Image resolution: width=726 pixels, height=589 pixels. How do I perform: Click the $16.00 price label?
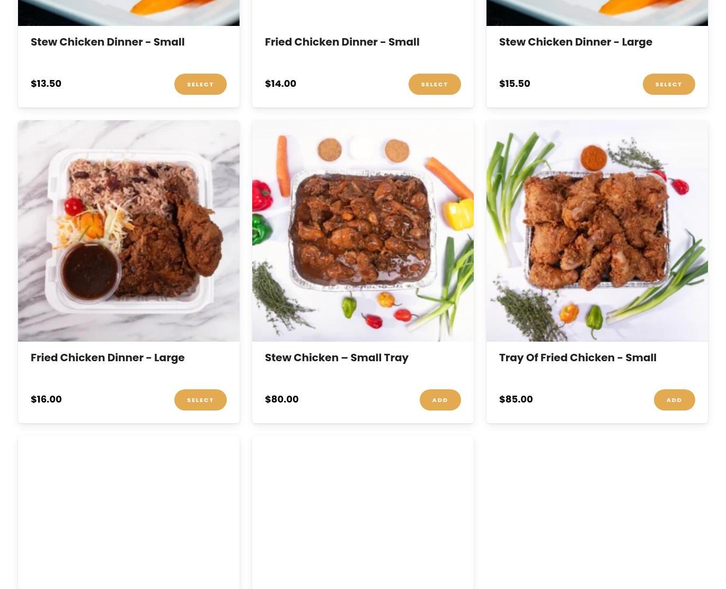[x=46, y=399]
